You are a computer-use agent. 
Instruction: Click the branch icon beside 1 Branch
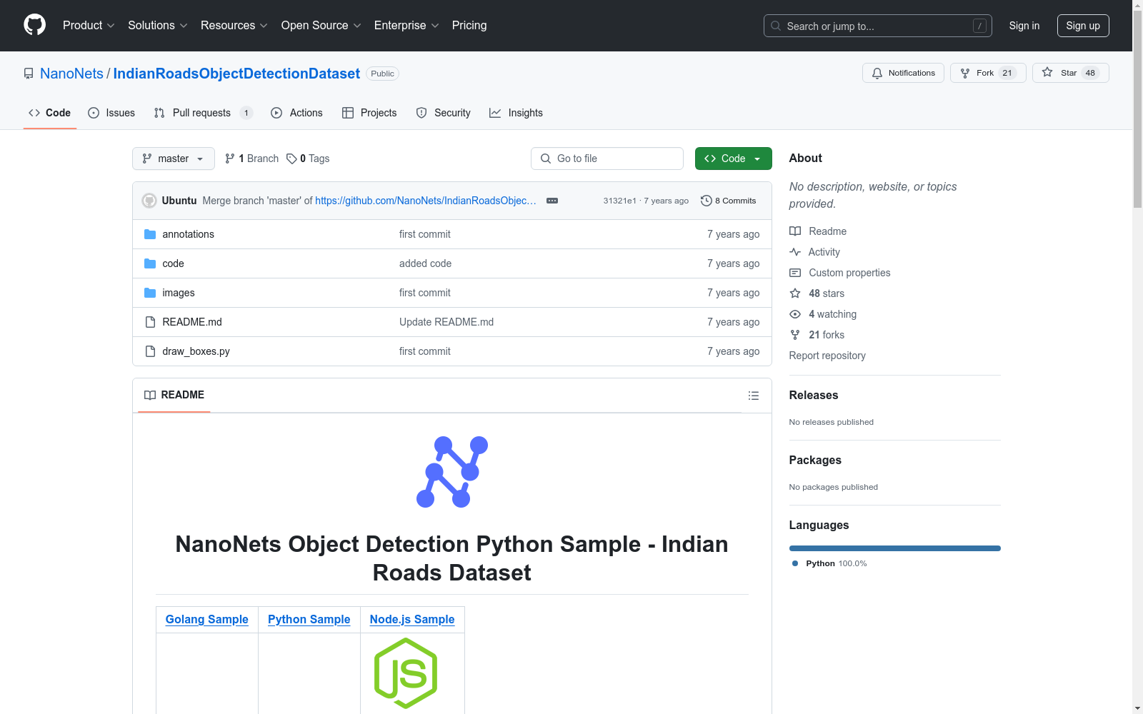(230, 159)
